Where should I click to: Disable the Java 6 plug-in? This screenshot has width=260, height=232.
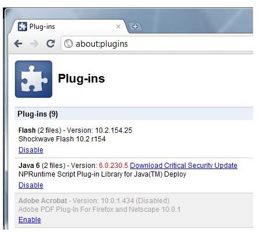[x=31, y=185]
